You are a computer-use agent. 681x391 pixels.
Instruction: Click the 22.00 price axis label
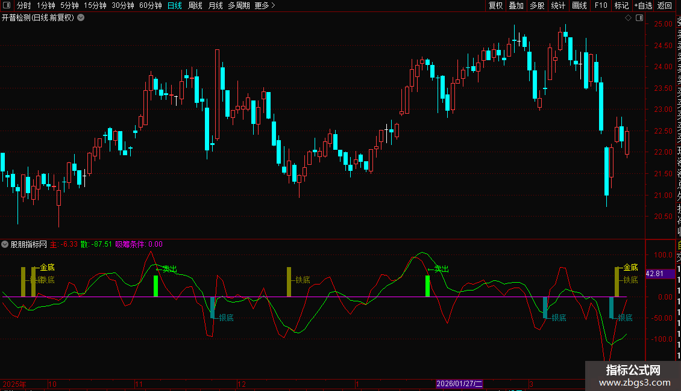coord(663,152)
